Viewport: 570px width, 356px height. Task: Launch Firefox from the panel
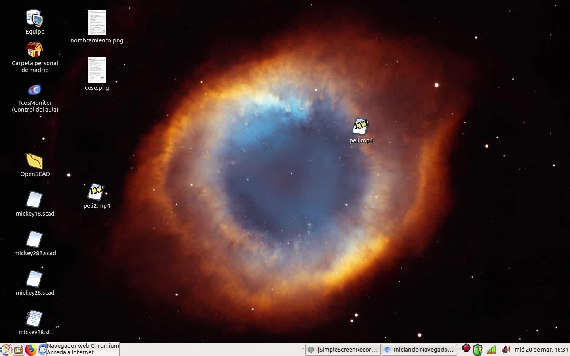pos(30,350)
